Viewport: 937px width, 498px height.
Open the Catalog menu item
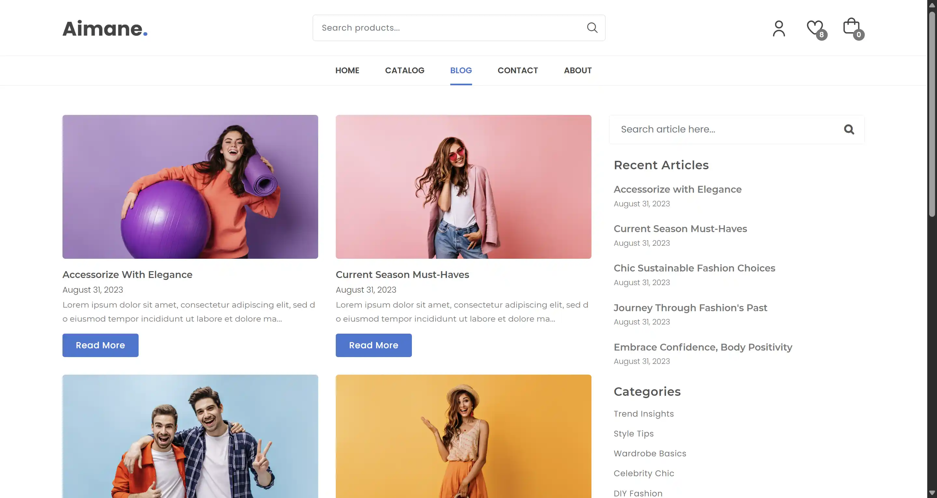tap(404, 70)
